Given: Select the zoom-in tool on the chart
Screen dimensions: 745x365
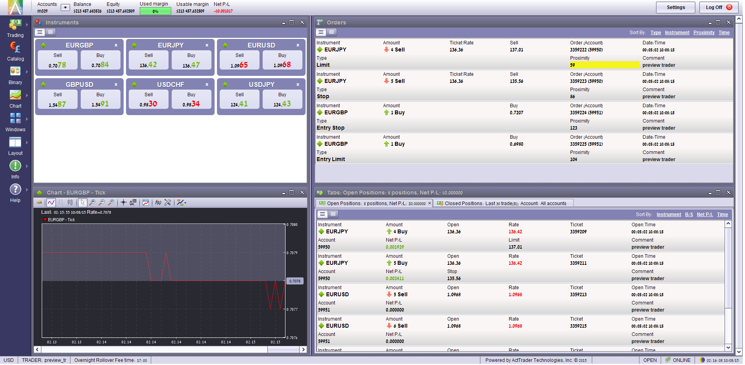Looking at the screenshot, I should click(x=92, y=202).
